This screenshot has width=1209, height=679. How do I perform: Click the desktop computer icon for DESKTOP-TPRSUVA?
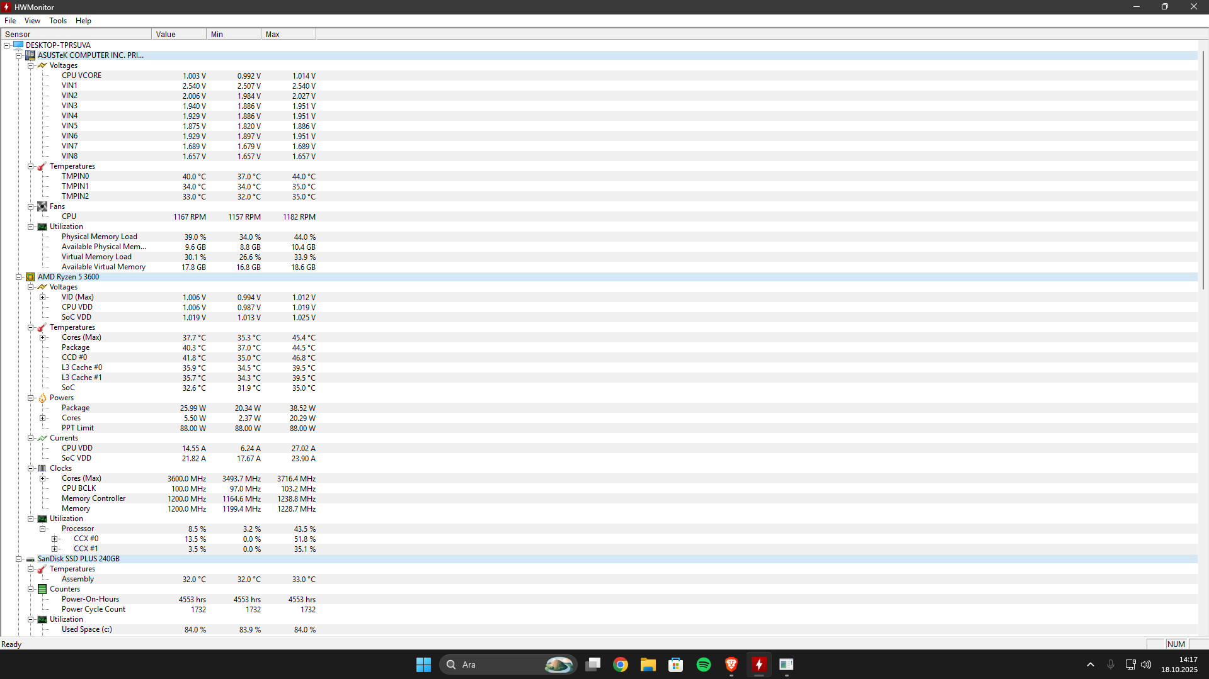(18, 45)
